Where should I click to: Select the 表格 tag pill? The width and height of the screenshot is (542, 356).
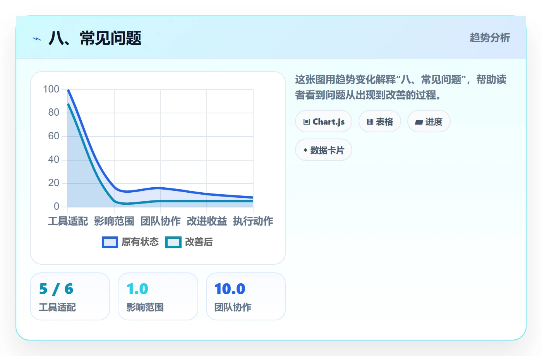[x=380, y=122]
